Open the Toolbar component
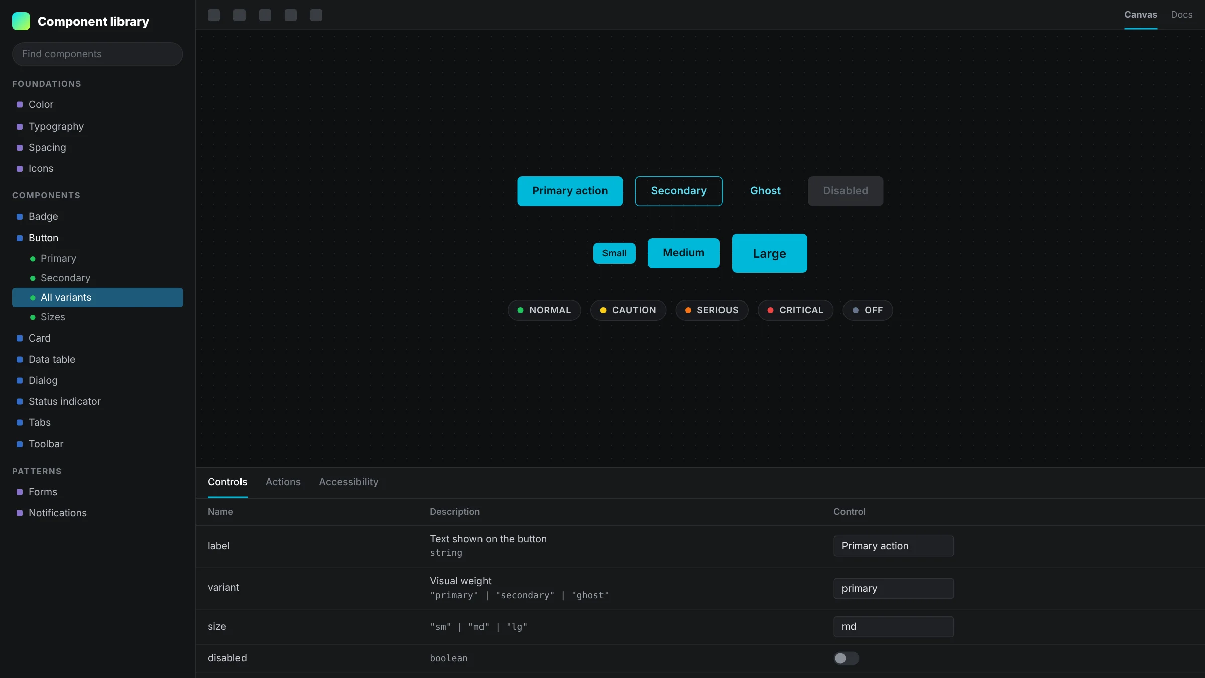The width and height of the screenshot is (1205, 678). 97,444
